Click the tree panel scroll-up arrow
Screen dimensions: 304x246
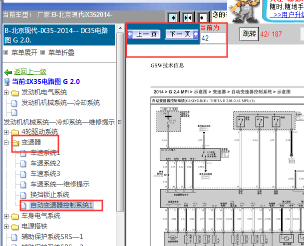click(x=120, y=28)
